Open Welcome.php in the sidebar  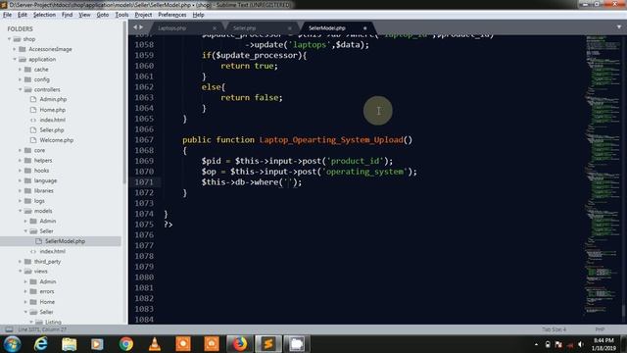click(57, 140)
